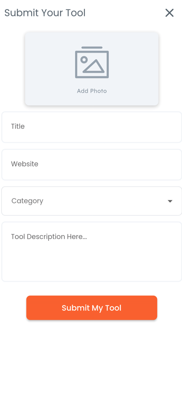Dismiss the form with the close control

(x=169, y=13)
